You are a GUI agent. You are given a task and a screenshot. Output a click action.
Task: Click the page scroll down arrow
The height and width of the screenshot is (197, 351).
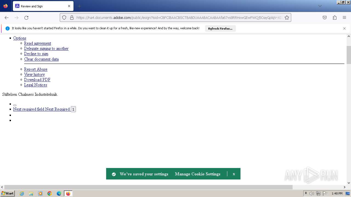(x=349, y=183)
